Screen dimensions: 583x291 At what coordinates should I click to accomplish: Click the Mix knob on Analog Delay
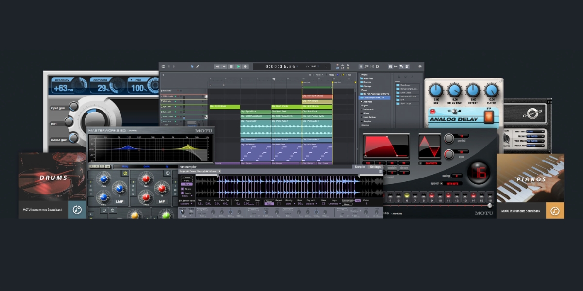[x=436, y=90]
